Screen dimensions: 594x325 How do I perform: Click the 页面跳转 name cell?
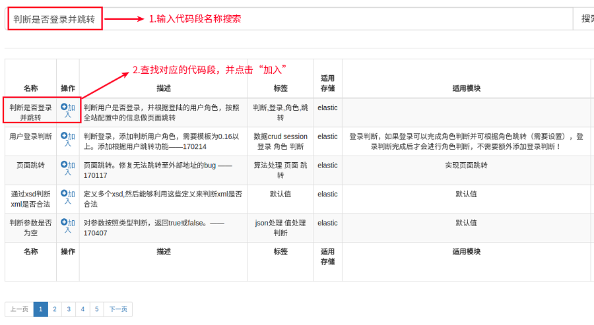[30, 165]
